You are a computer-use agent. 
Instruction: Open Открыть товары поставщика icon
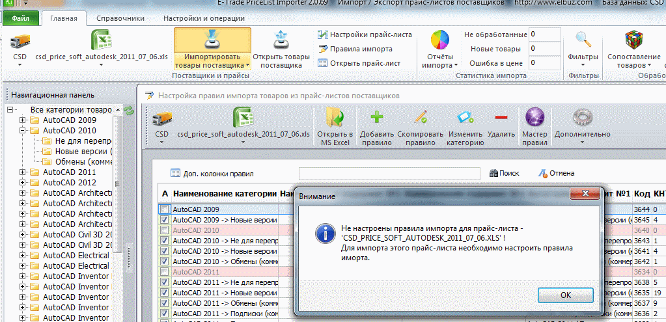tap(281, 40)
